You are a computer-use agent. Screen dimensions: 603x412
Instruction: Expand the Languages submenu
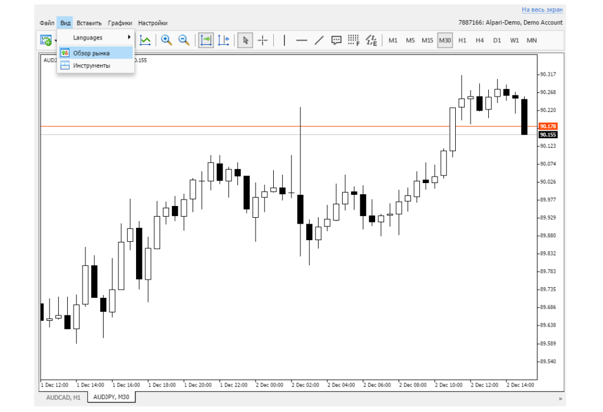point(96,38)
